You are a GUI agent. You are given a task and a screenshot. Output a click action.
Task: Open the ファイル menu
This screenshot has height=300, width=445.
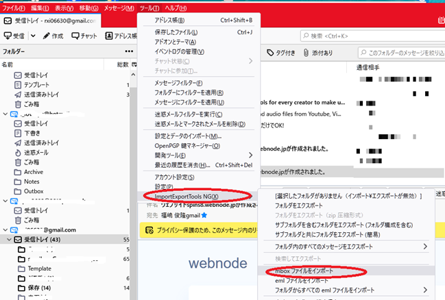[x=13, y=8]
